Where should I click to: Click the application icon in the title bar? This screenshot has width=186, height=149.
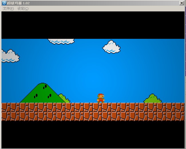4,3
